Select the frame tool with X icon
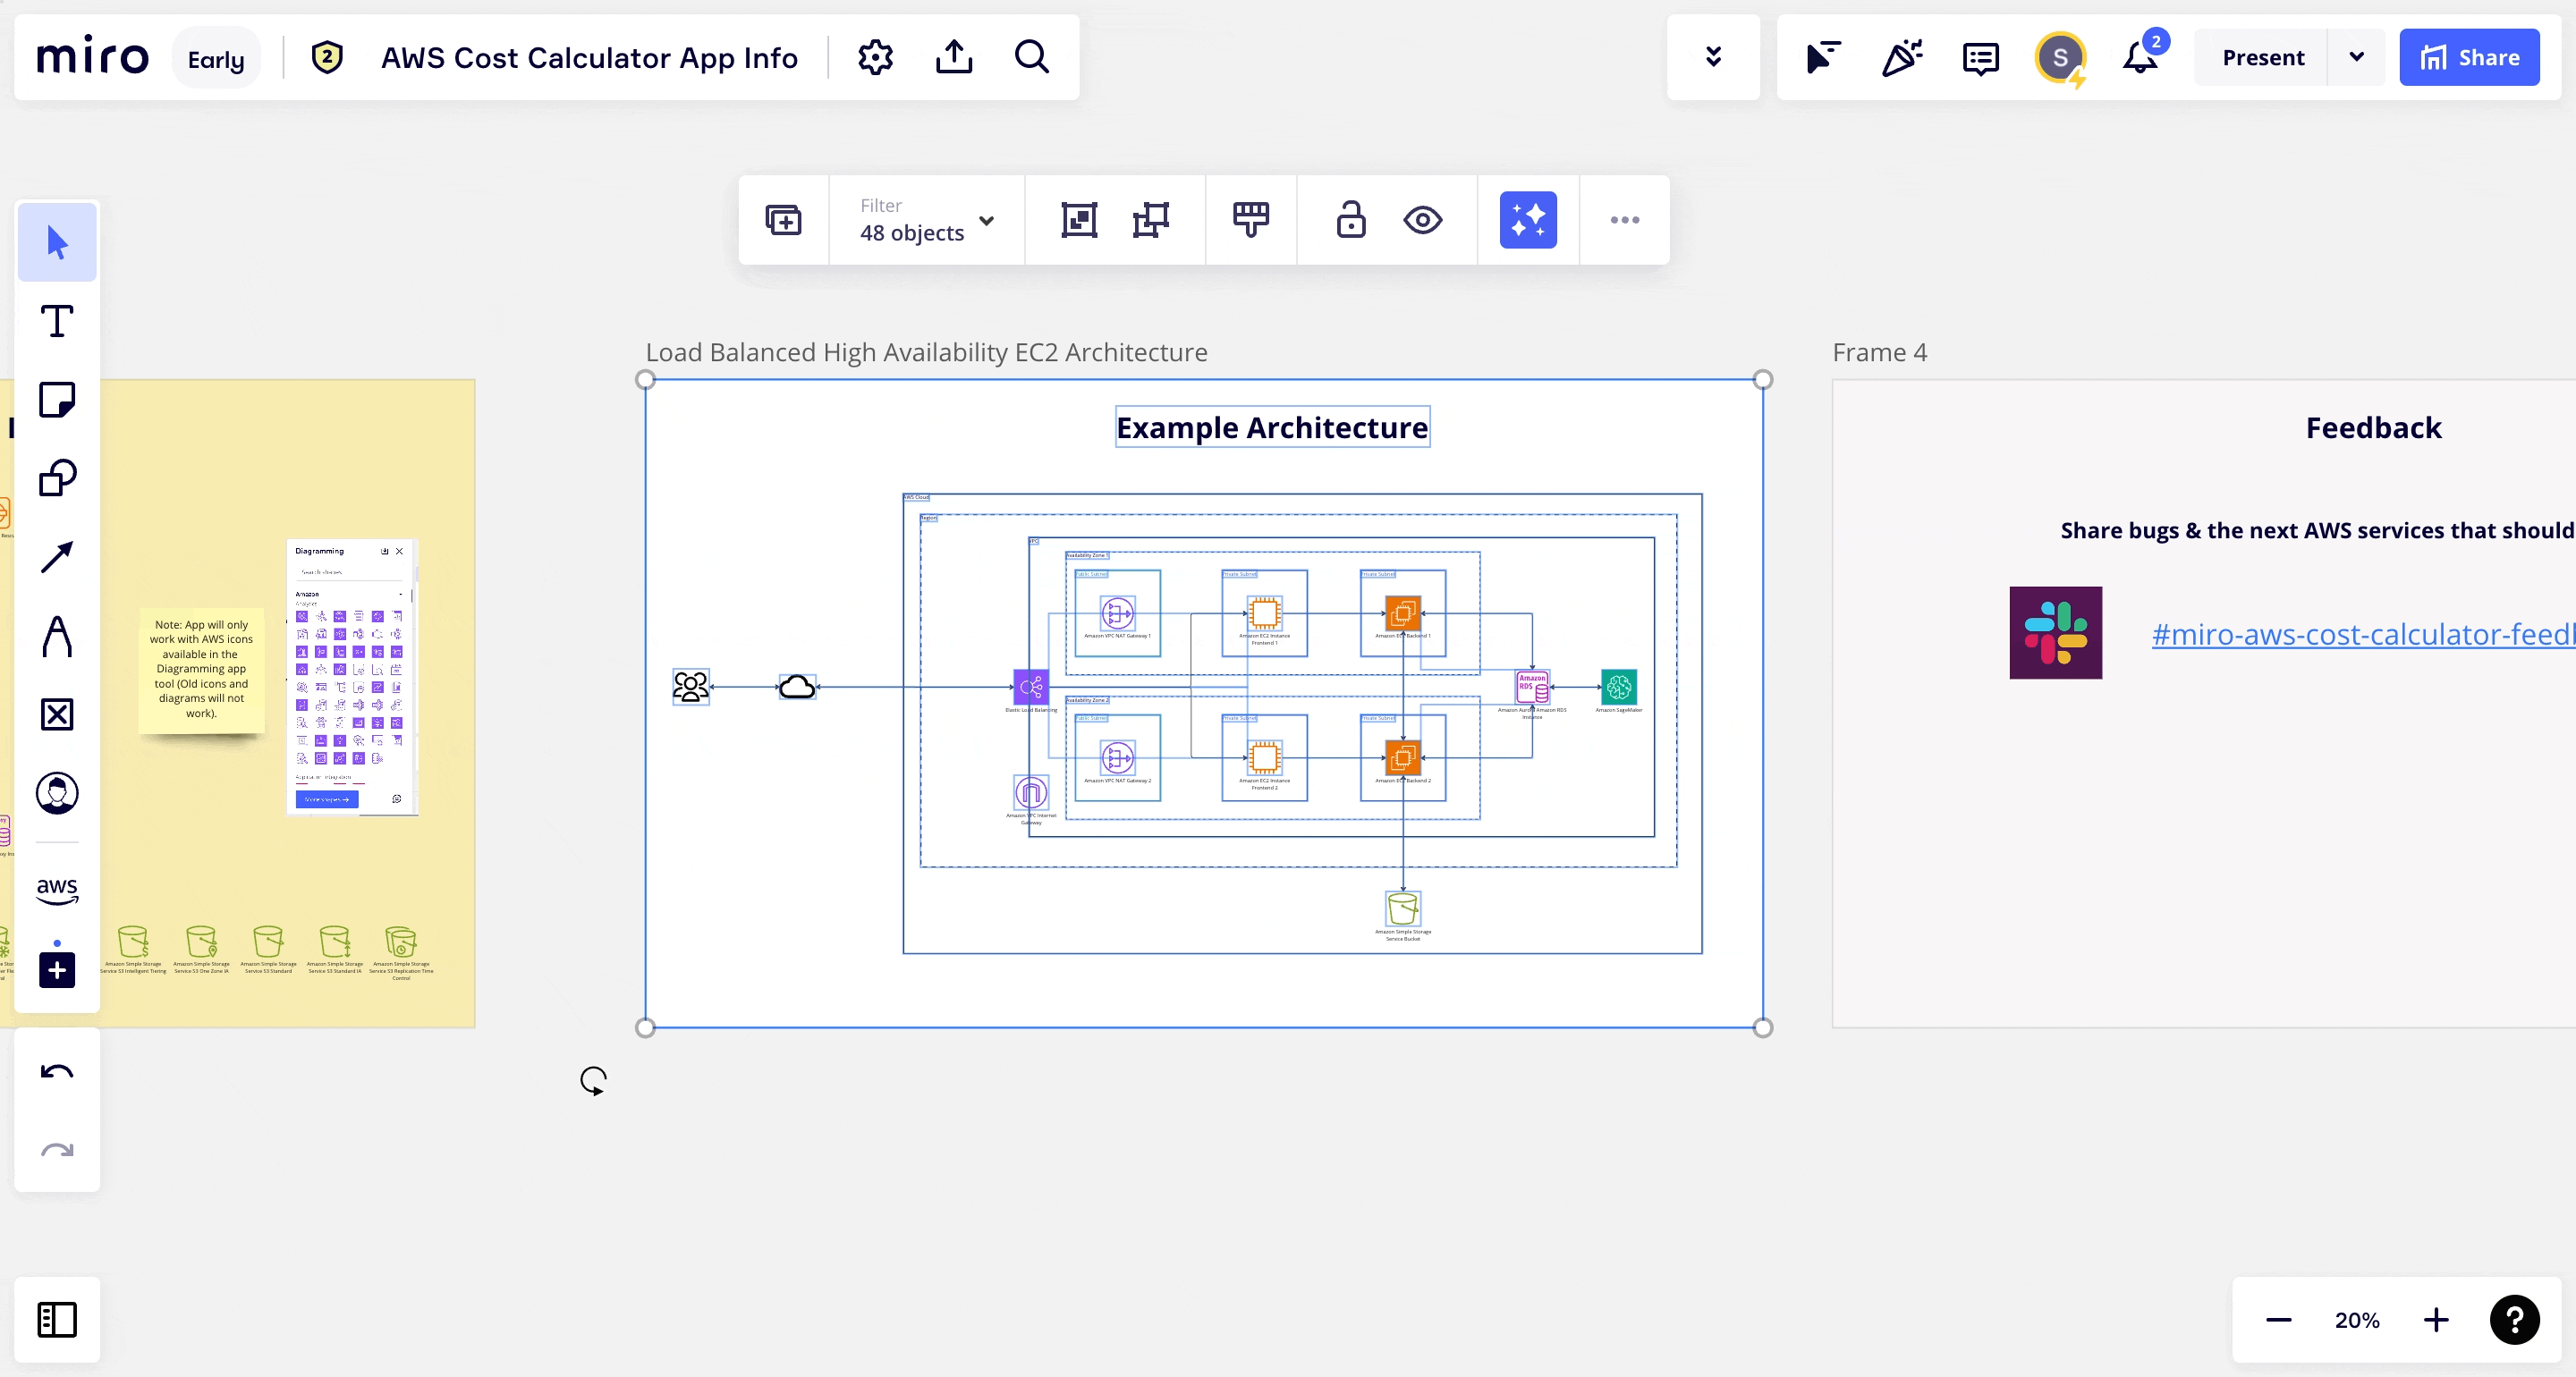Screen dimensions: 2576x1377 [x=57, y=714]
